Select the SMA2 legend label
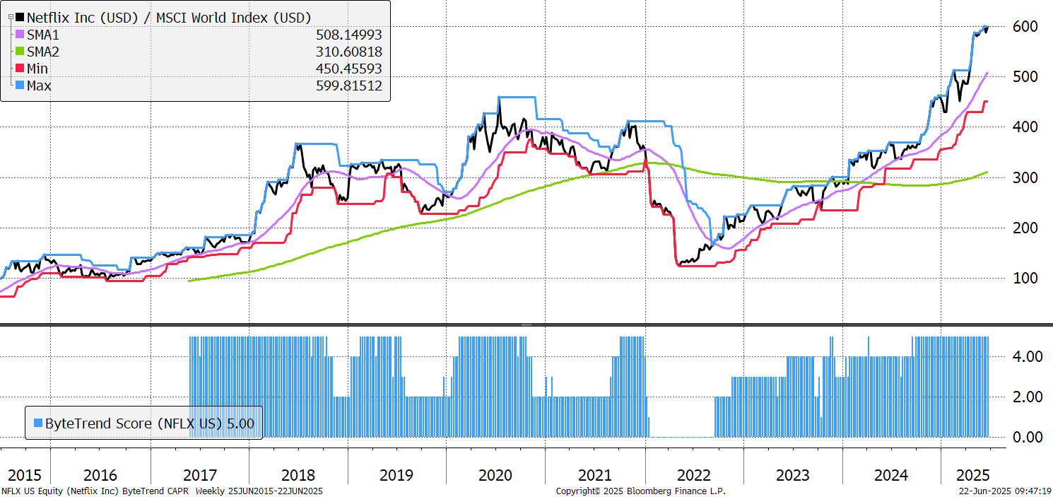 click(44, 52)
